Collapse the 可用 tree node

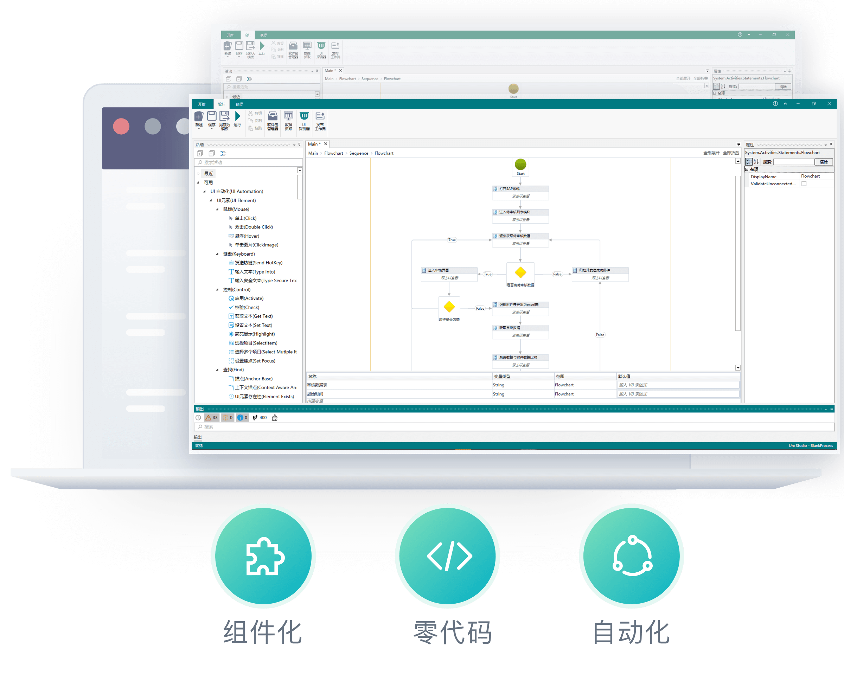tap(198, 182)
